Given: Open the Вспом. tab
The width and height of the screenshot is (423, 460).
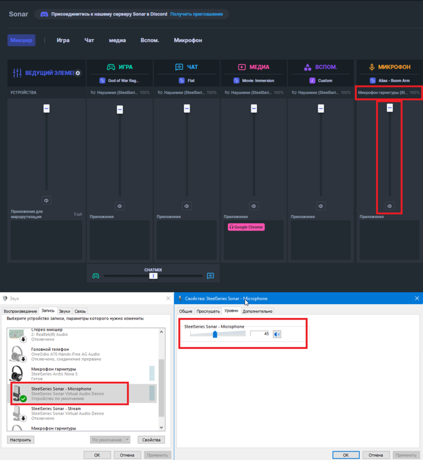Looking at the screenshot, I should pyautogui.click(x=149, y=40).
